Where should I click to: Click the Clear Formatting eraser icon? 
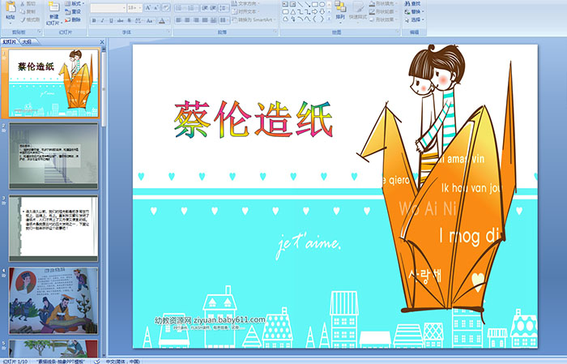point(165,7)
